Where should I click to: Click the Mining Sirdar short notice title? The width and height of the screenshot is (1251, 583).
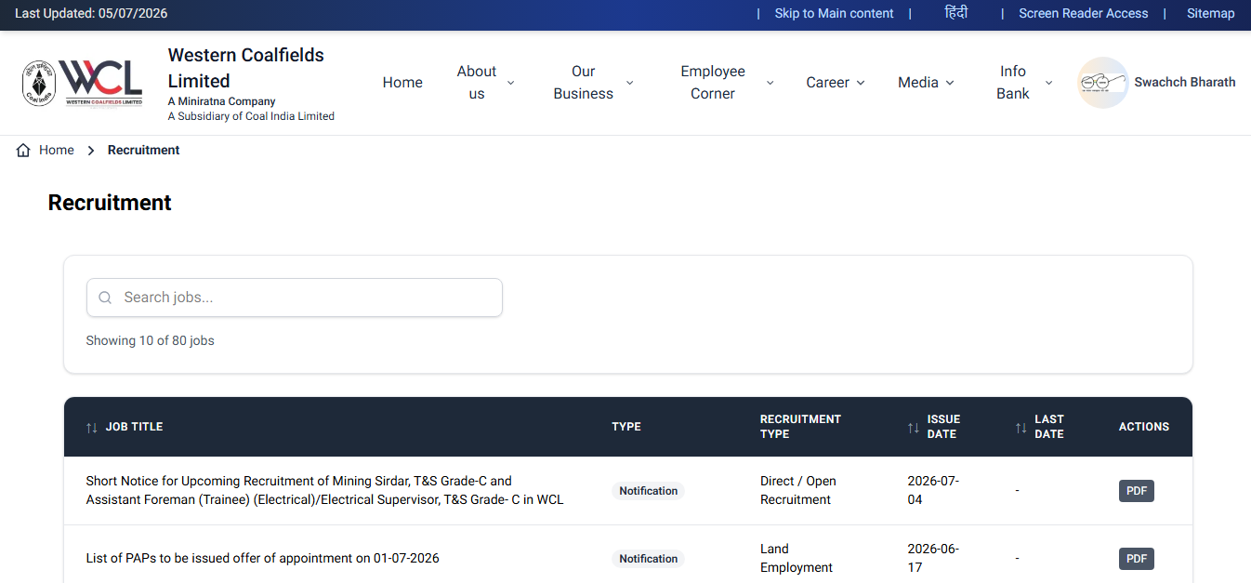tap(324, 490)
